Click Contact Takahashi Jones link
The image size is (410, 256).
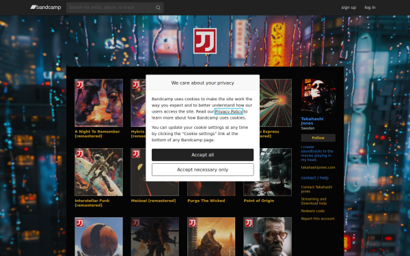[x=316, y=189]
